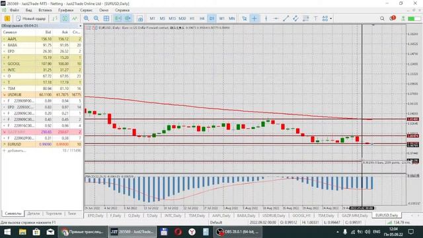Select the crosshair tool
The width and height of the screenshot is (423, 238).
[x=254, y=19]
